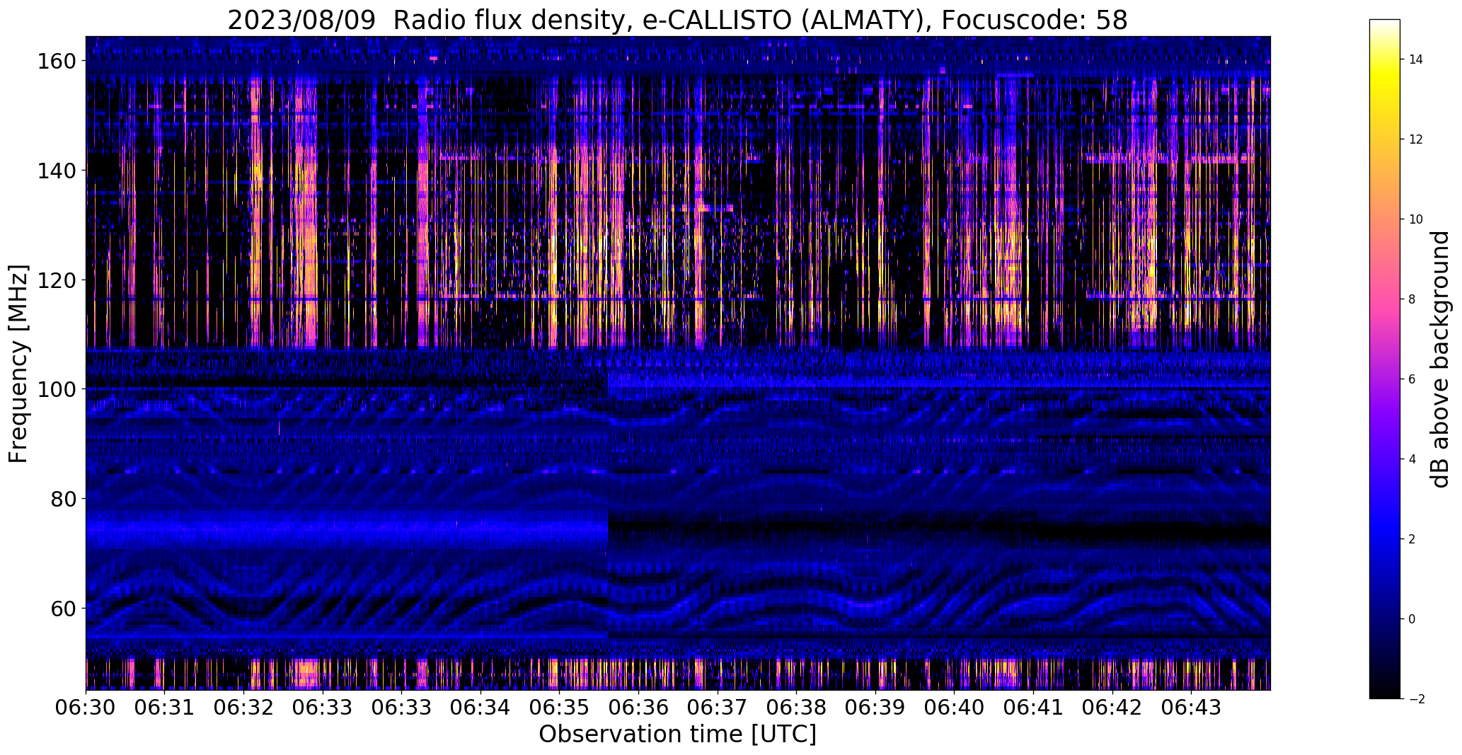Image resolution: width=1462 pixels, height=755 pixels.
Task: Click the 80 tick on frequency axis
Action: click(x=62, y=499)
